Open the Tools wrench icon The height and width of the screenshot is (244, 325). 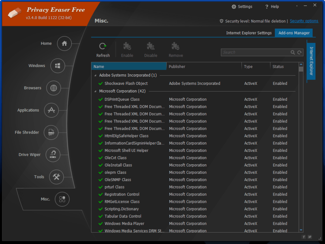click(x=56, y=177)
